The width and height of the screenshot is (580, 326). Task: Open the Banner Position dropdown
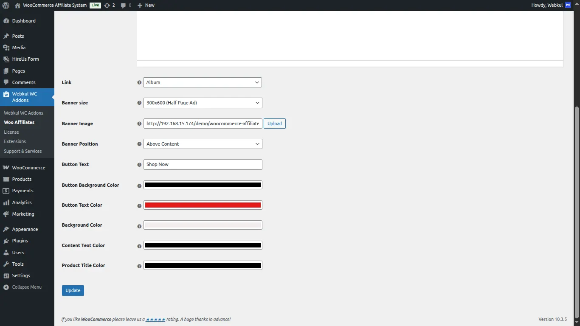click(x=203, y=144)
